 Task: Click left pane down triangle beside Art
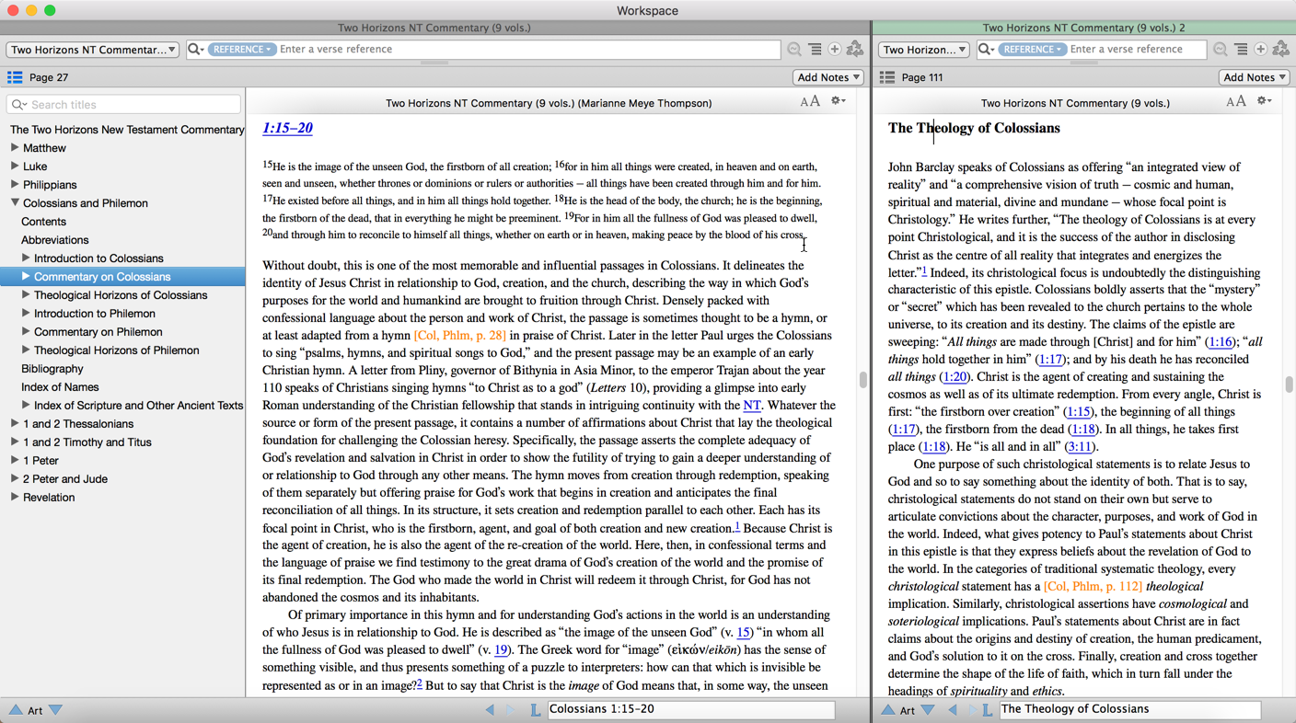point(56,709)
